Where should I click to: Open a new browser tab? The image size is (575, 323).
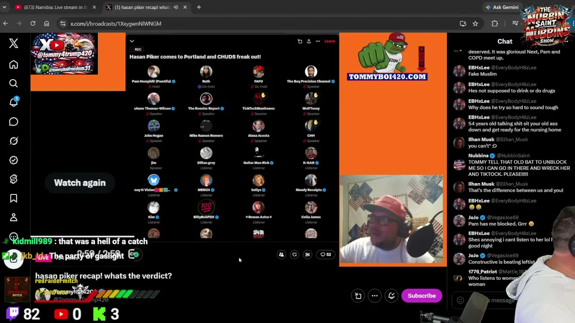click(x=199, y=7)
